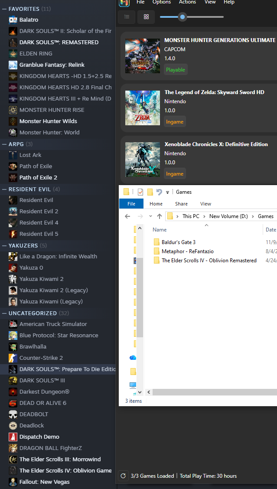Open the File tab in File Explorer
This screenshot has height=489, width=277.
click(131, 204)
